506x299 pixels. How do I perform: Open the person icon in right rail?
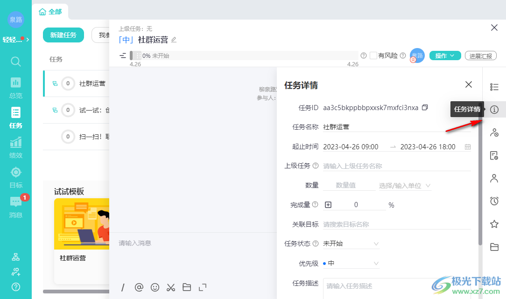click(494, 178)
